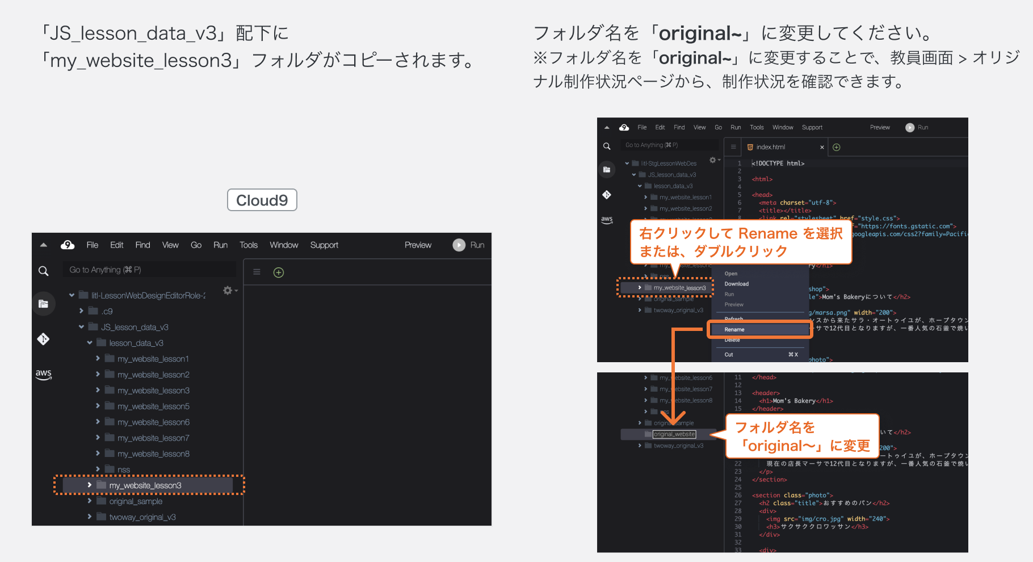The width and height of the screenshot is (1033, 562).
Task: Select my_website_lesson2 folder in left screenshot
Action: tap(153, 375)
